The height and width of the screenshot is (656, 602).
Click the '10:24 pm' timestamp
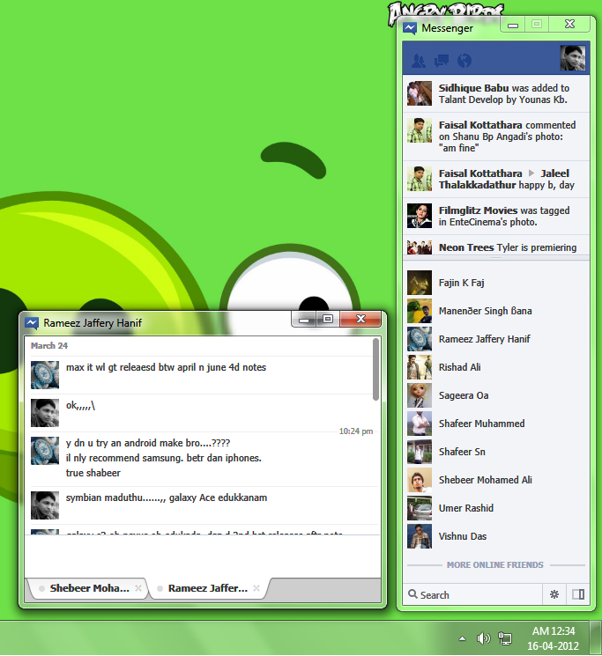tap(356, 431)
